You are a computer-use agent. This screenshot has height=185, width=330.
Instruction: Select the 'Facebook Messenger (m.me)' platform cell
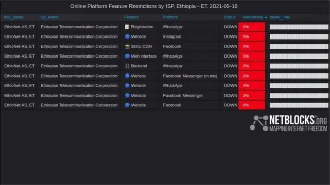click(190, 76)
